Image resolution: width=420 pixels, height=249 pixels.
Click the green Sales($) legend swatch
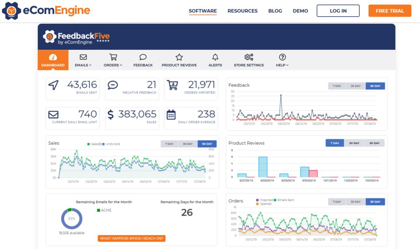(x=89, y=144)
